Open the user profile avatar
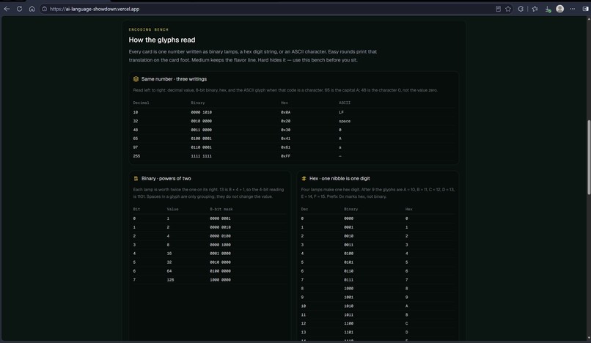This screenshot has height=343, width=591. pos(559,9)
